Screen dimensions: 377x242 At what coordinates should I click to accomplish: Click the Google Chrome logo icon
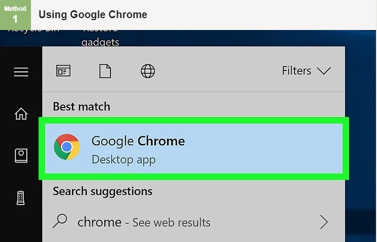(67, 147)
